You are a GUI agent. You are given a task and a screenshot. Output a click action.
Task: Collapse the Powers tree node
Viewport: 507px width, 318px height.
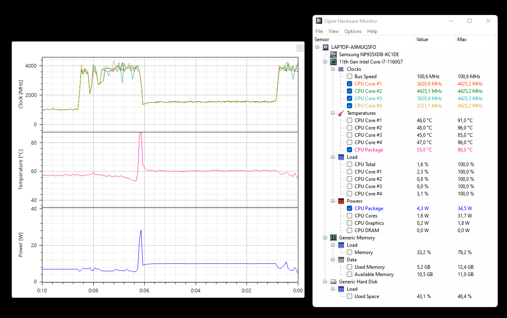[333, 201]
